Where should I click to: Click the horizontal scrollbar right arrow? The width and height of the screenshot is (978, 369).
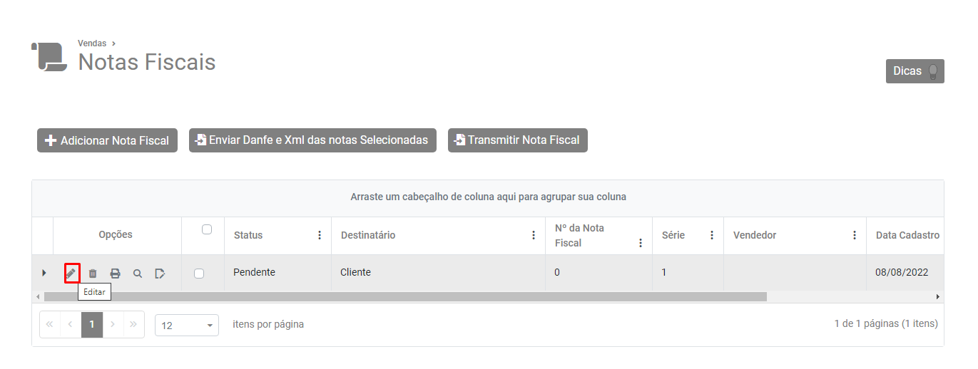pos(937,296)
